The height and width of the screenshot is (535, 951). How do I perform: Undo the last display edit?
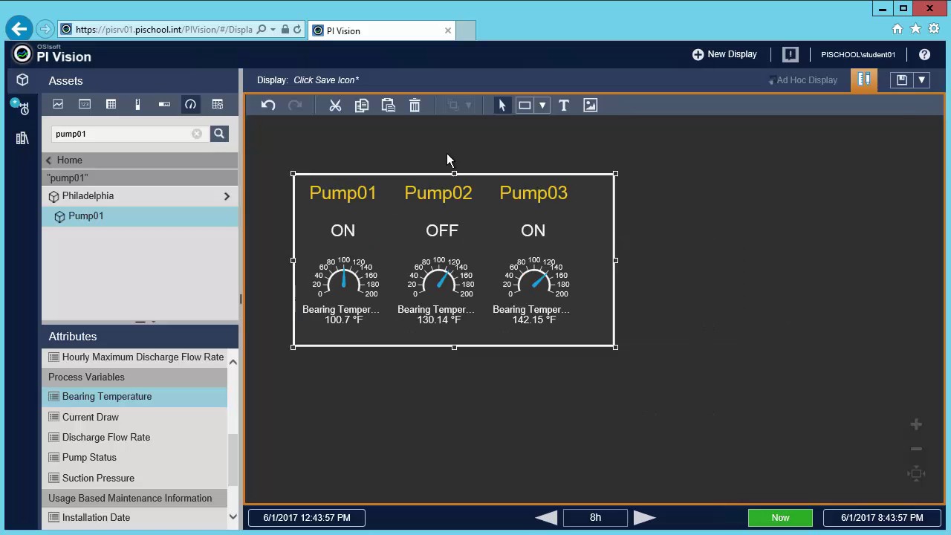pos(268,106)
